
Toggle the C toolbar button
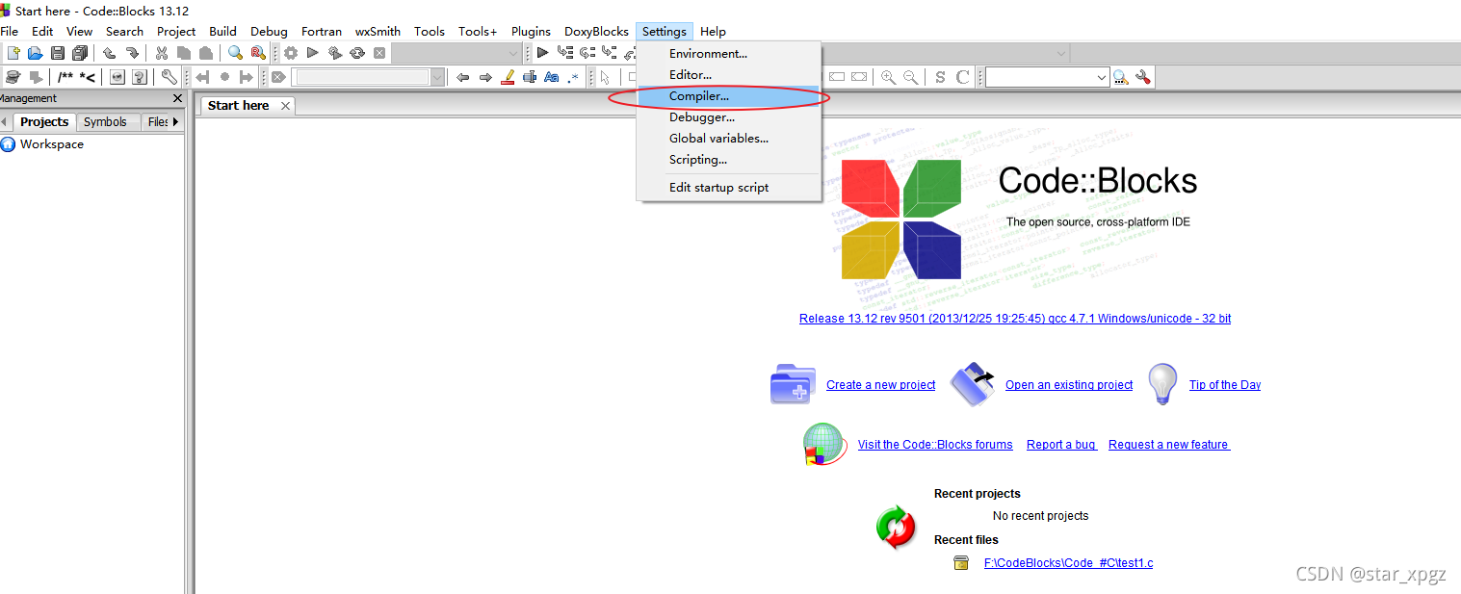pos(962,77)
